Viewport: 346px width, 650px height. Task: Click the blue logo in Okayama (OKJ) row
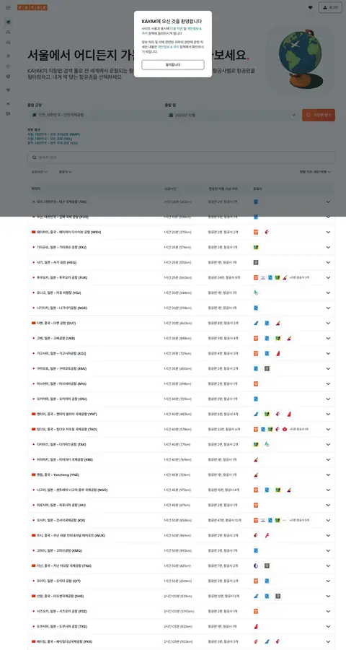click(256, 399)
